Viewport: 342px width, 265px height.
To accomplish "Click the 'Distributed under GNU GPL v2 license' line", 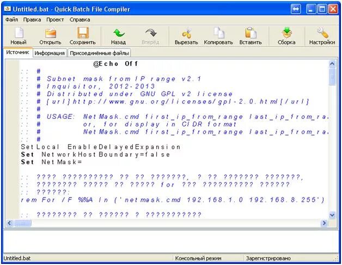I will point(139,94).
